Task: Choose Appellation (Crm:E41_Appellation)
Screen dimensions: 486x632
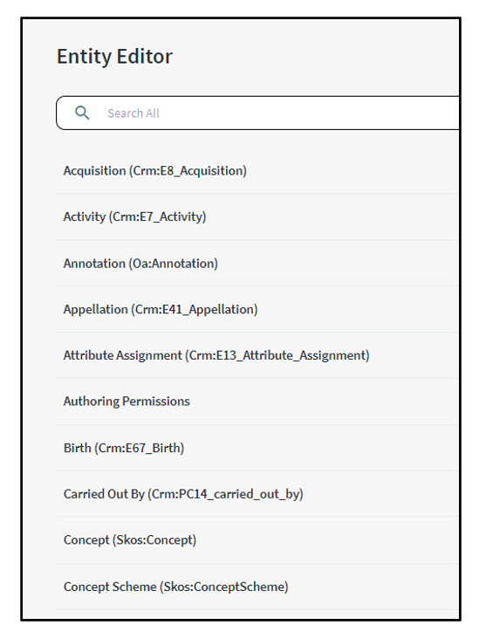Action: click(258, 309)
